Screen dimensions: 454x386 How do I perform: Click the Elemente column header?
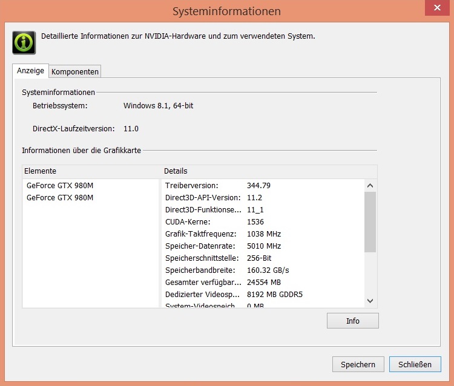coord(91,171)
